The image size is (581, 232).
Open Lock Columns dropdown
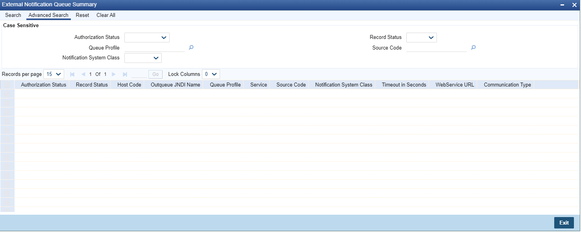click(x=211, y=74)
